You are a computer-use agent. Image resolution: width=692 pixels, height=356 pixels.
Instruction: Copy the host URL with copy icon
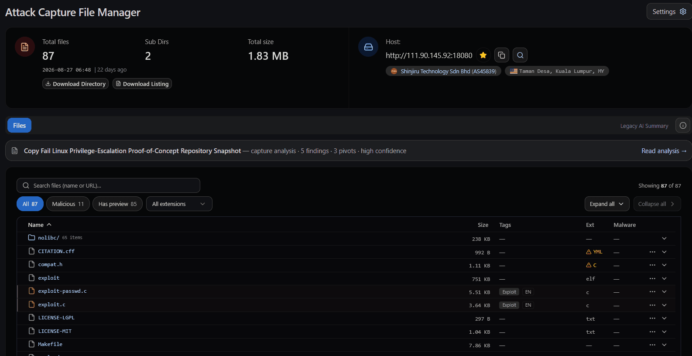pyautogui.click(x=502, y=55)
